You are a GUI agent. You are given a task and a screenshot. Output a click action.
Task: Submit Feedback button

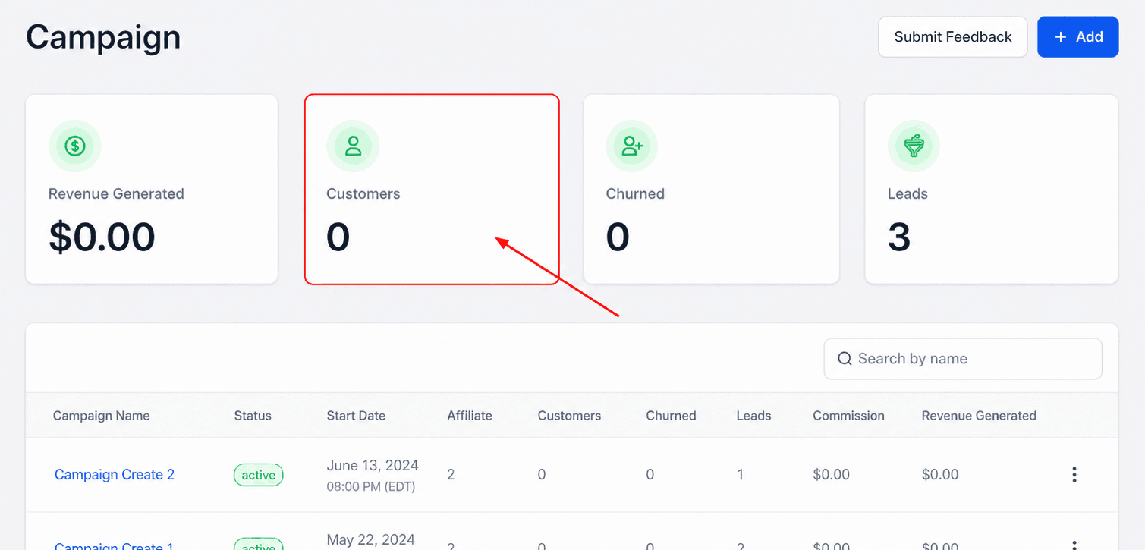953,37
